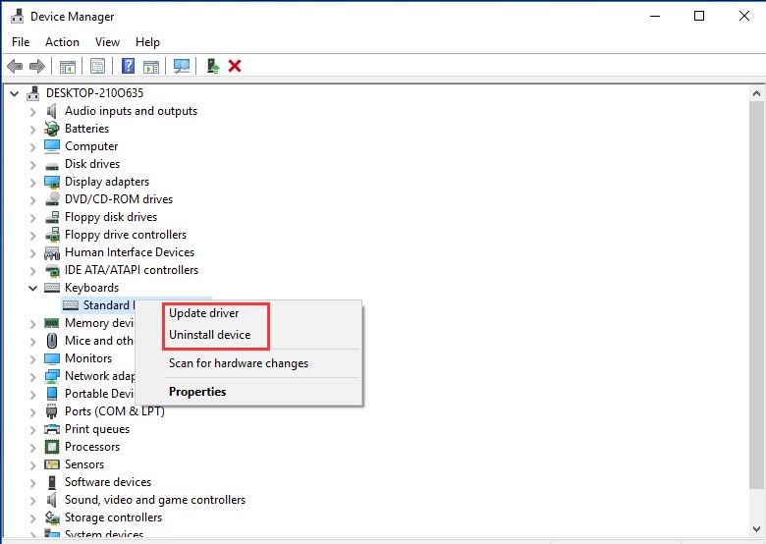Click the Update device driver toolbar icon
The image size is (766, 544).
click(x=213, y=66)
